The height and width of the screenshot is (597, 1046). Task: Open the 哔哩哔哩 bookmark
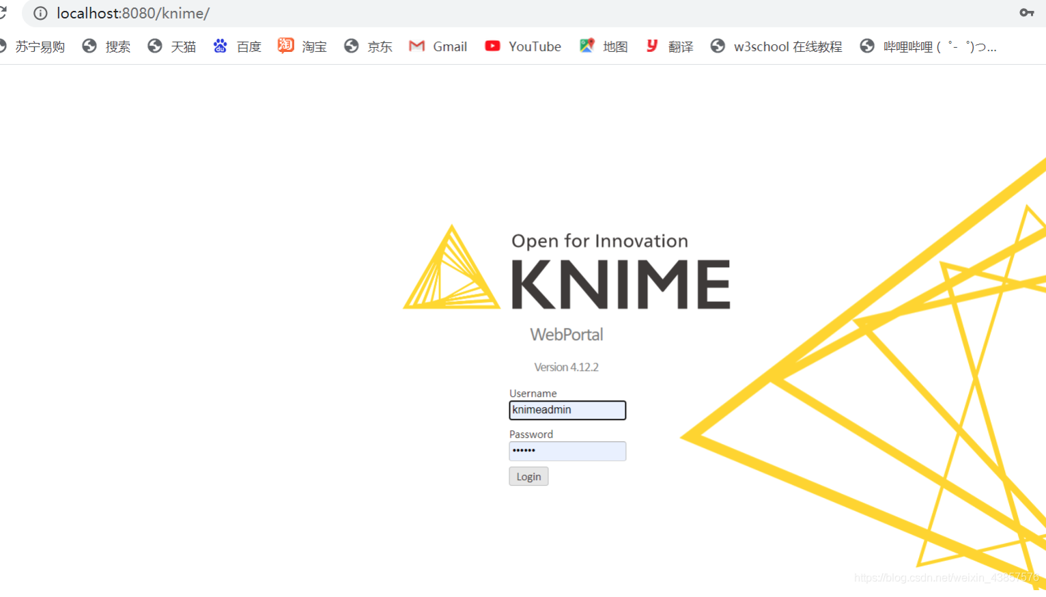point(929,46)
